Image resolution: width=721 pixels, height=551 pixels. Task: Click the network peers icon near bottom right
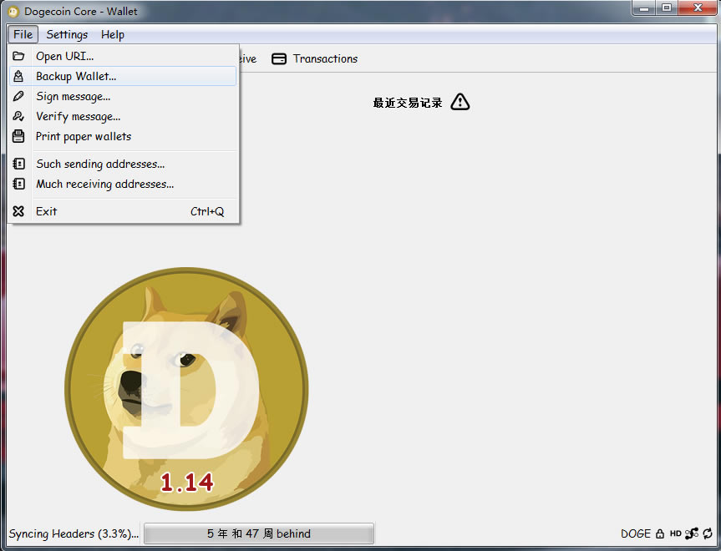[x=692, y=533]
